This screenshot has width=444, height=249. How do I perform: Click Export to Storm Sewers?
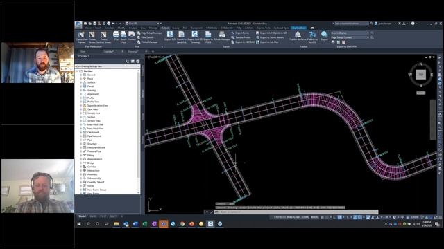(270, 37)
